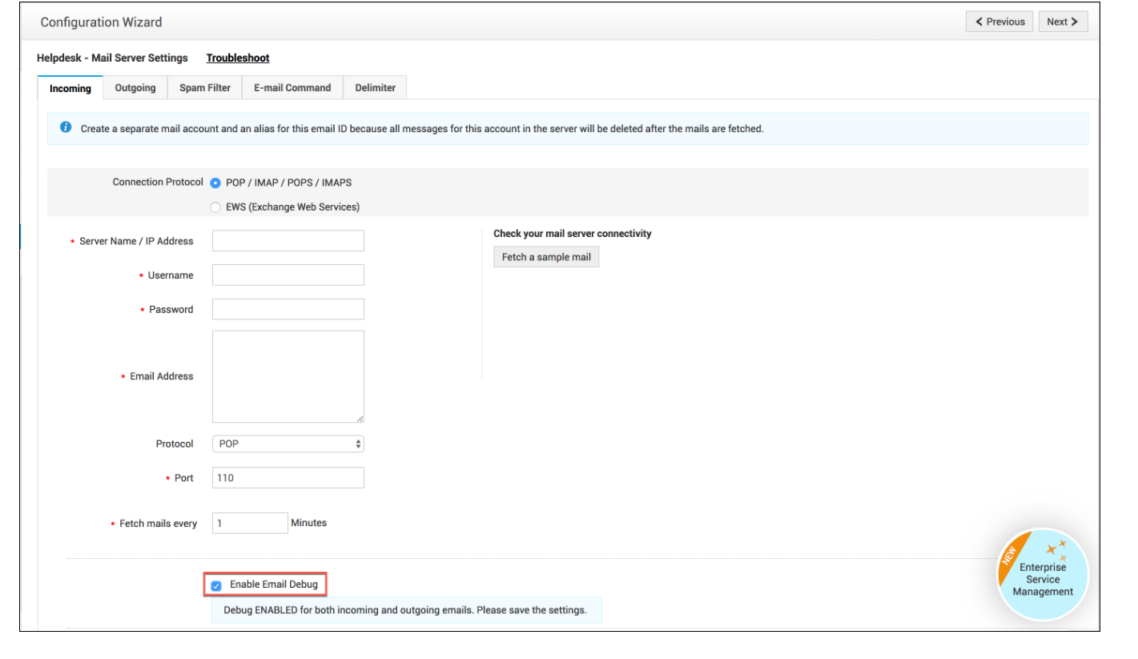Switch to the Outgoing tab
The image size is (1138, 659).
pos(135,88)
